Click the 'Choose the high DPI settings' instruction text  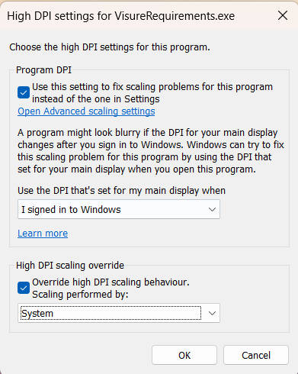click(x=110, y=47)
